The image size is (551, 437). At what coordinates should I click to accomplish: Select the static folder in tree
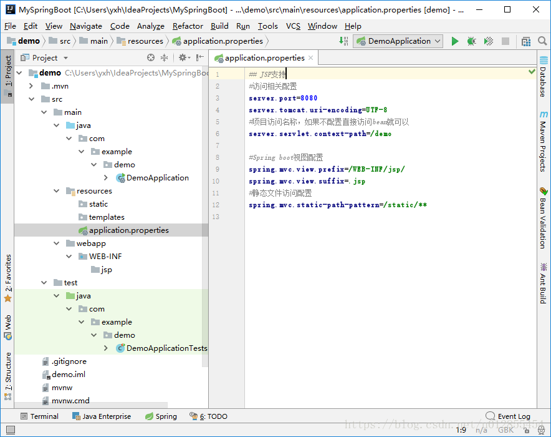[x=93, y=204]
